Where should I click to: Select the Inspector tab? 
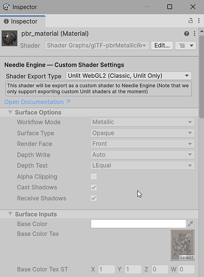click(x=23, y=21)
